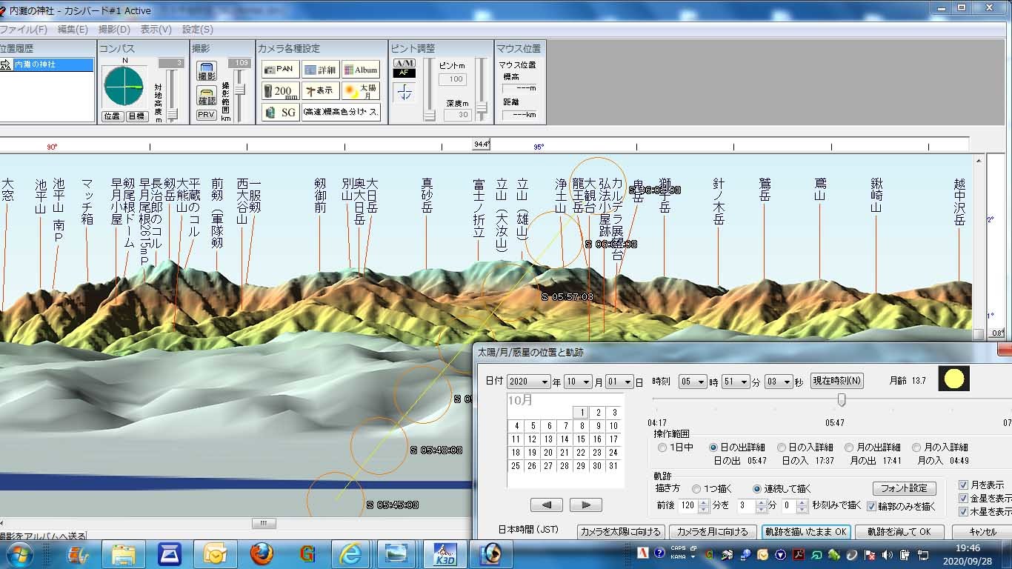Viewport: 1012px width, 569px height.
Task: Open the 撮影(D) menu
Action: [x=114, y=30]
